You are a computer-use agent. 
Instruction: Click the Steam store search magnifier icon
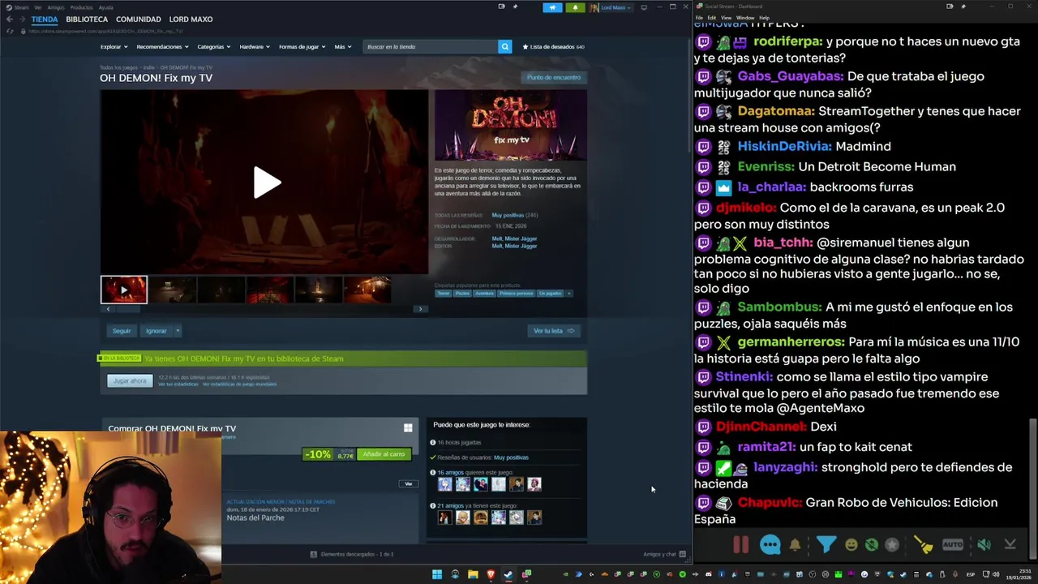(504, 46)
